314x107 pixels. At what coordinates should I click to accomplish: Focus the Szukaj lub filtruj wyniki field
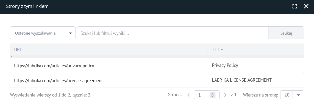pos(172,33)
